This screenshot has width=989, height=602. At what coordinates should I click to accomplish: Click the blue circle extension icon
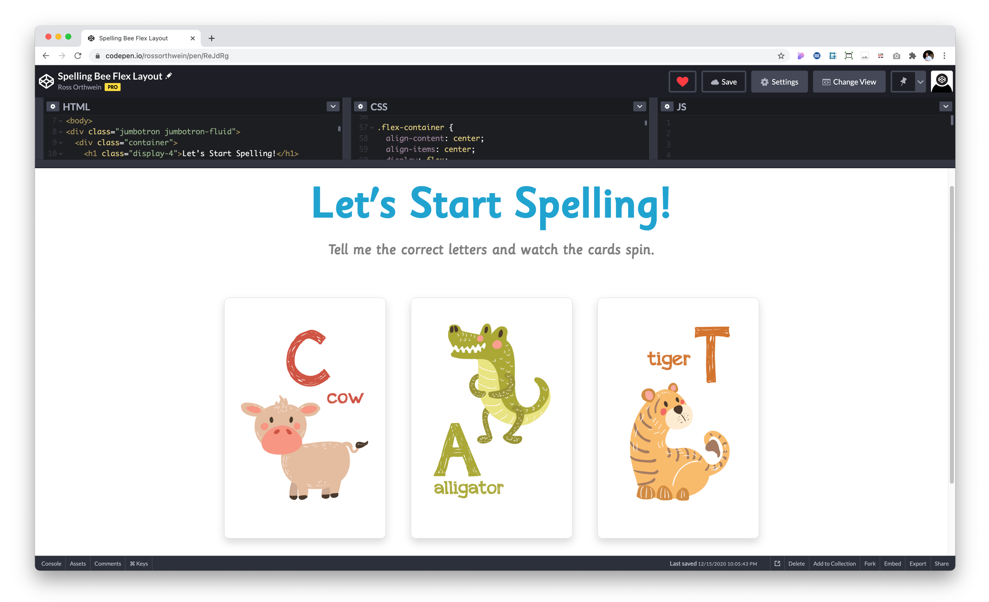[817, 56]
